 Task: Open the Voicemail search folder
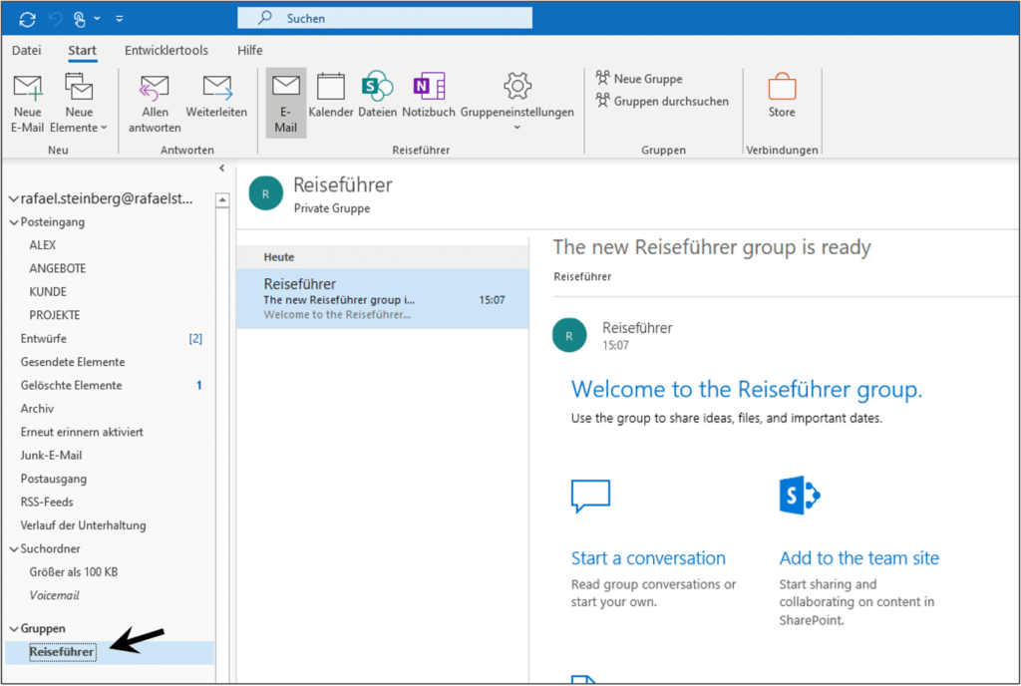(54, 595)
